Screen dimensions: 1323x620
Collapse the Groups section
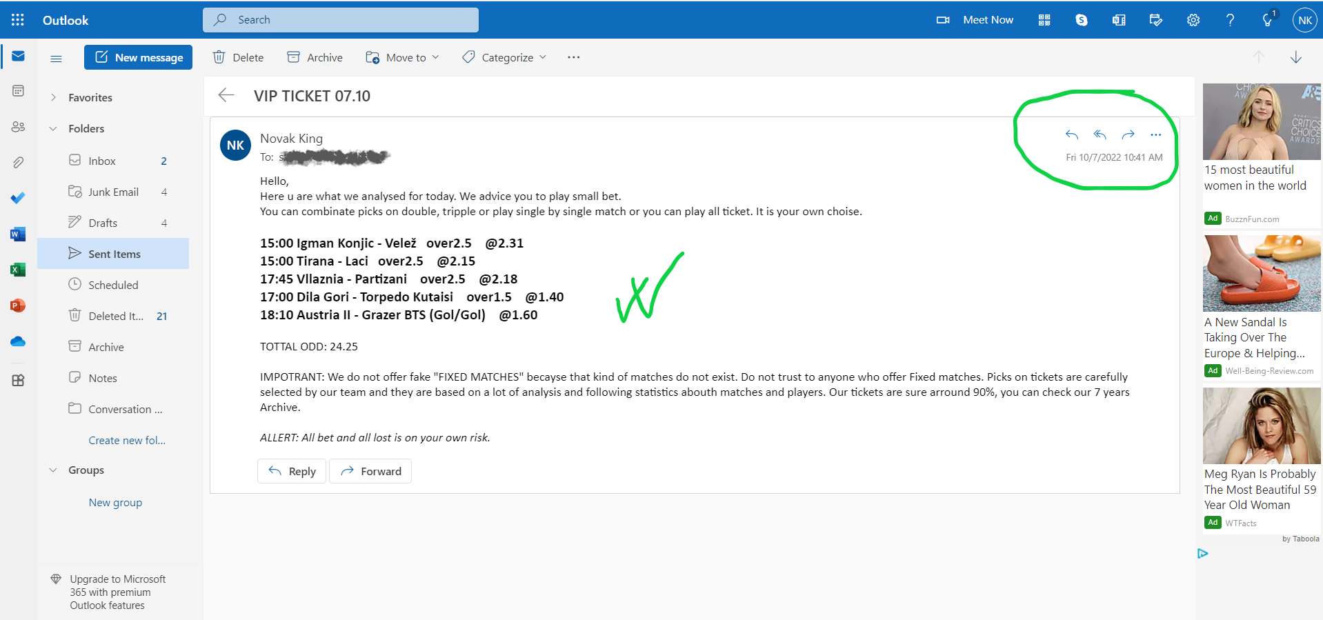click(54, 470)
